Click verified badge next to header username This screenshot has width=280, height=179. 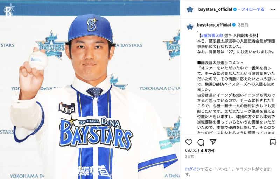[x=235, y=9]
